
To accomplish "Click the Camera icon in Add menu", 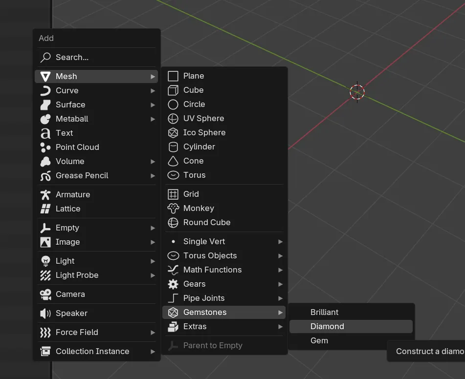I will coord(45,295).
